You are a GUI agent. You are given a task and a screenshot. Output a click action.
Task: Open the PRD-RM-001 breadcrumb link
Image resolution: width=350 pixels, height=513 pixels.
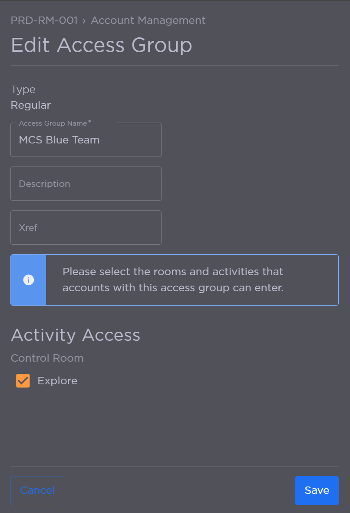(x=44, y=20)
